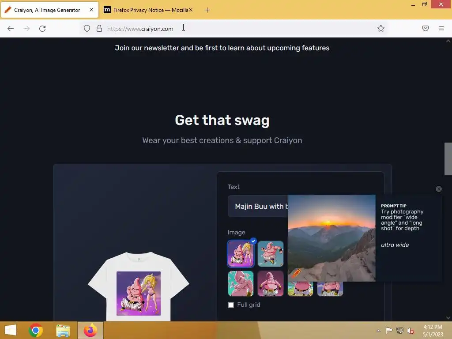Dismiss the prompt tip popup
Image resolution: width=452 pixels, height=339 pixels.
[438, 189]
